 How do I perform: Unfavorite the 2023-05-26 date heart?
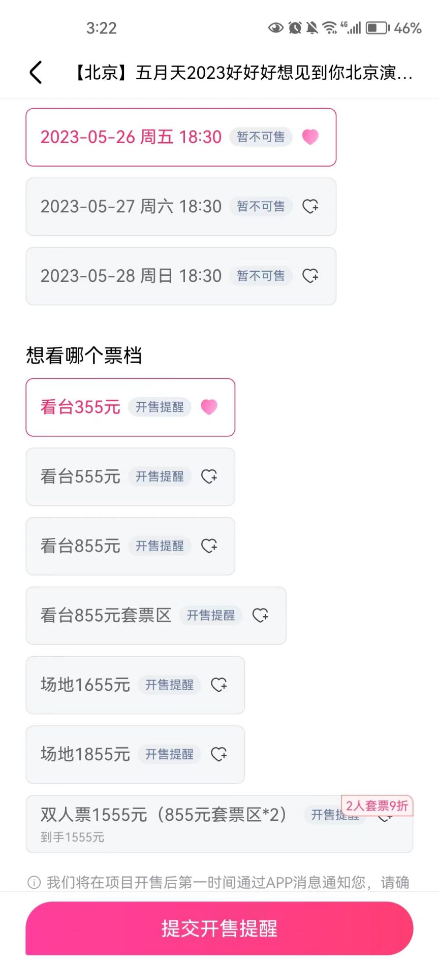310,137
